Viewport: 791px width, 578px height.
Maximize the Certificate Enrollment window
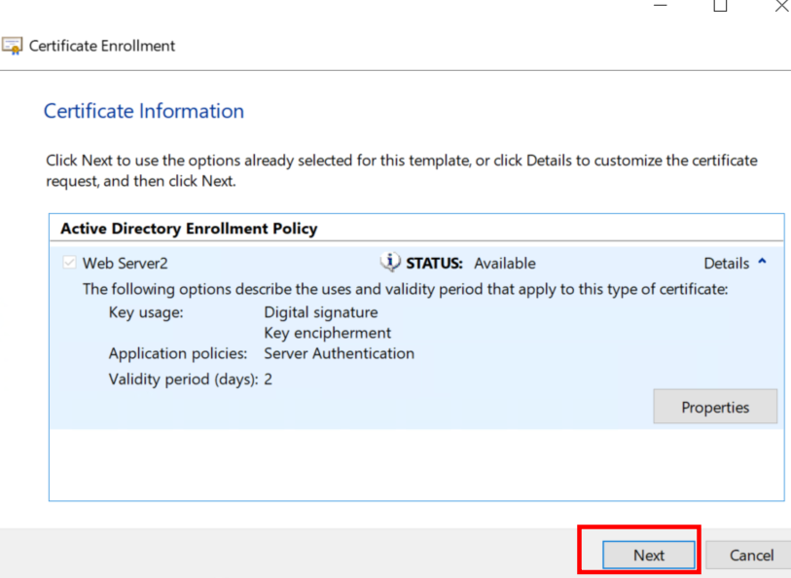click(x=720, y=6)
